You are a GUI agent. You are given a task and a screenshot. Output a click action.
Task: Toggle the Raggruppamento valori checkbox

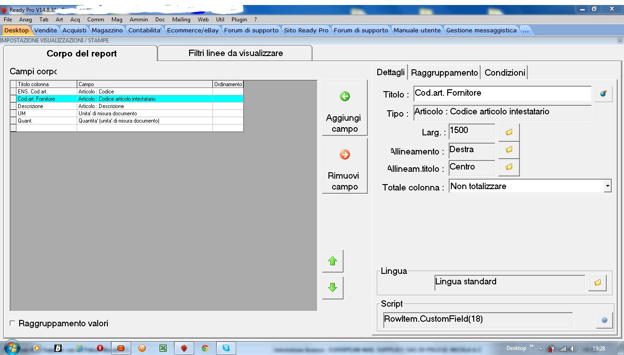point(12,324)
